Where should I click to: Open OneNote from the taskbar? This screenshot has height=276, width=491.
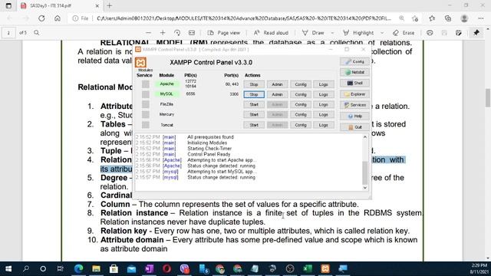(x=149, y=269)
